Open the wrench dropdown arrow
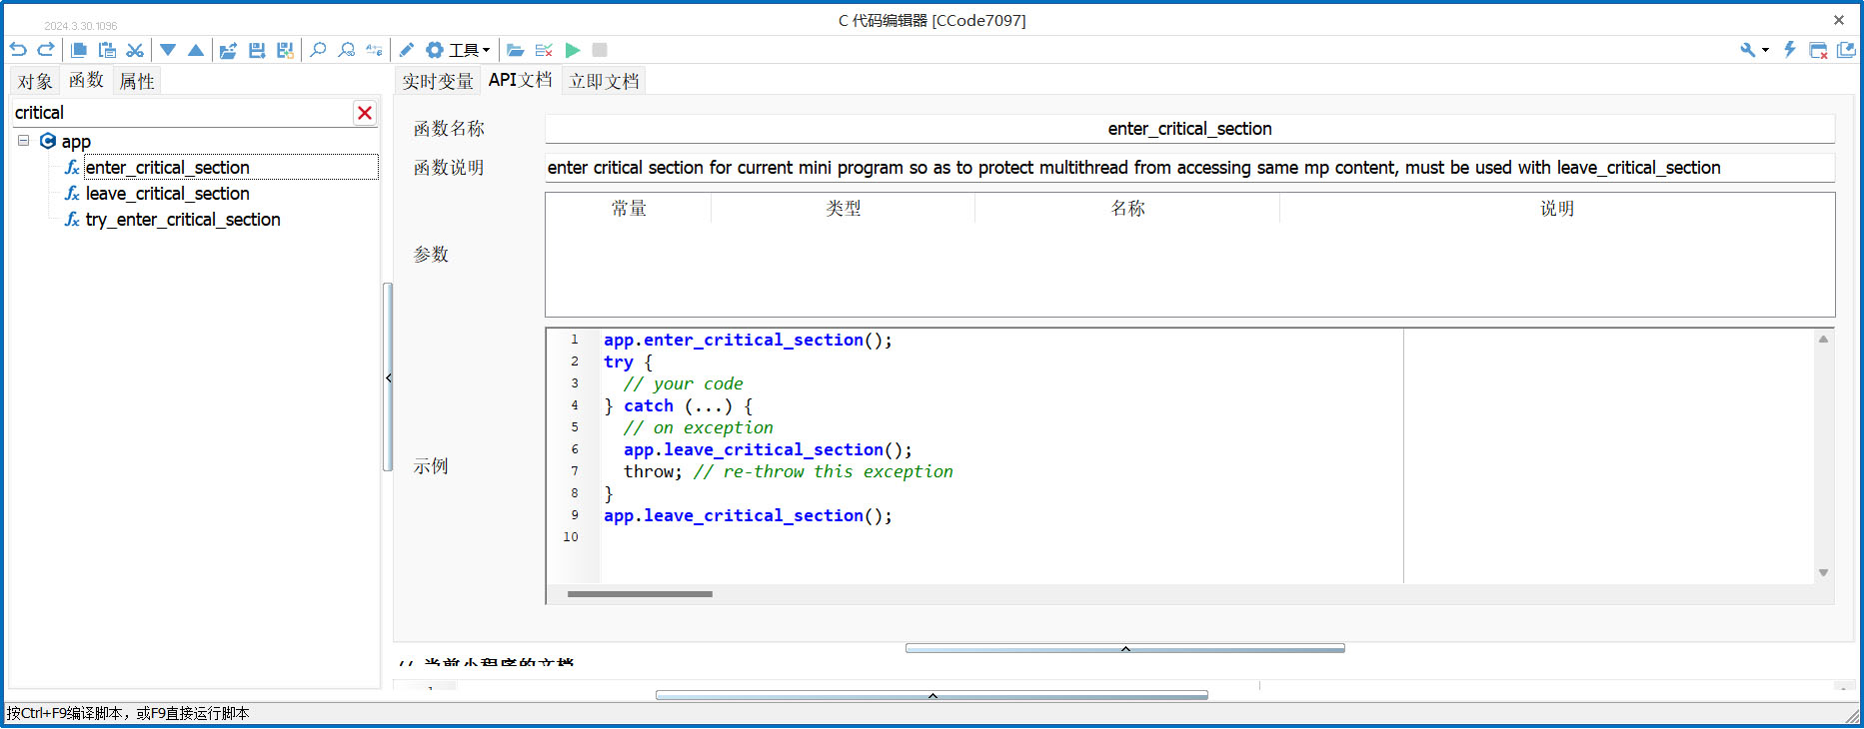This screenshot has height=729, width=1864. tap(1766, 50)
